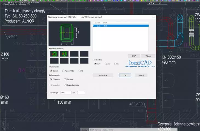
Task: Select the 'Producent: ALNOR' text
Action: (19, 21)
